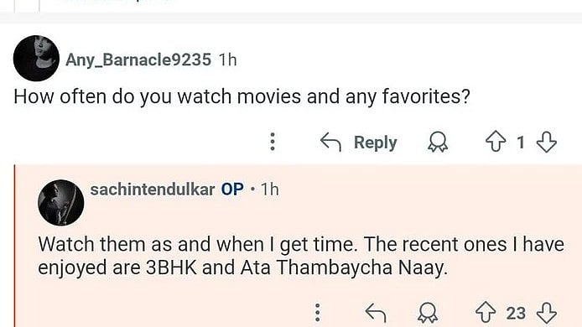The height and width of the screenshot is (327, 582).
Task: Upvote the movies question comment
Action: 496,143
